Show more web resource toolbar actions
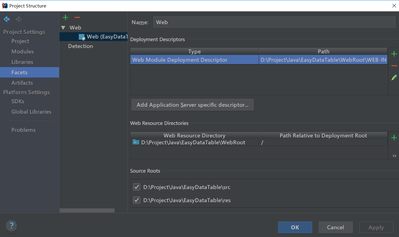This screenshot has width=399, height=237. [394, 156]
